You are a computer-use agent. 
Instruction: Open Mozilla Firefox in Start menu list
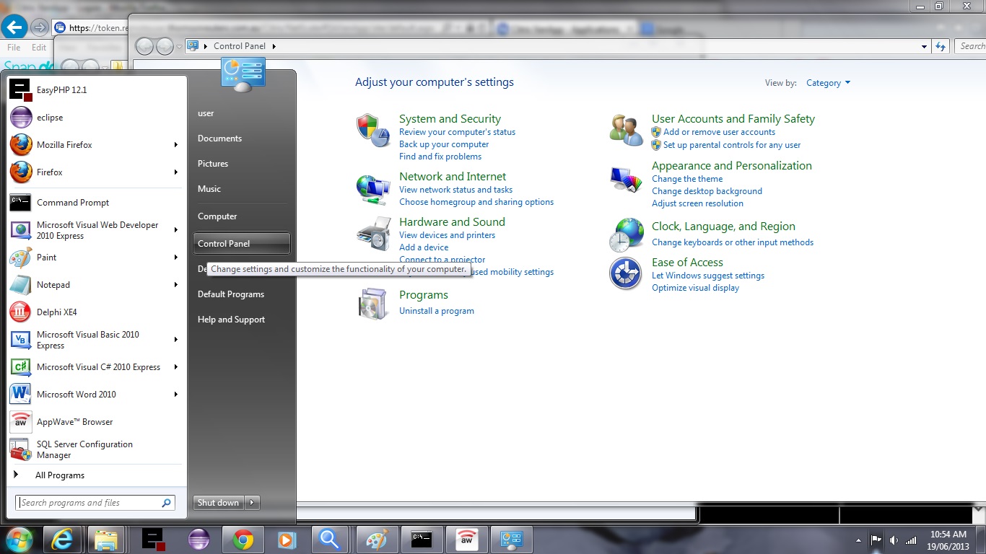click(x=97, y=144)
